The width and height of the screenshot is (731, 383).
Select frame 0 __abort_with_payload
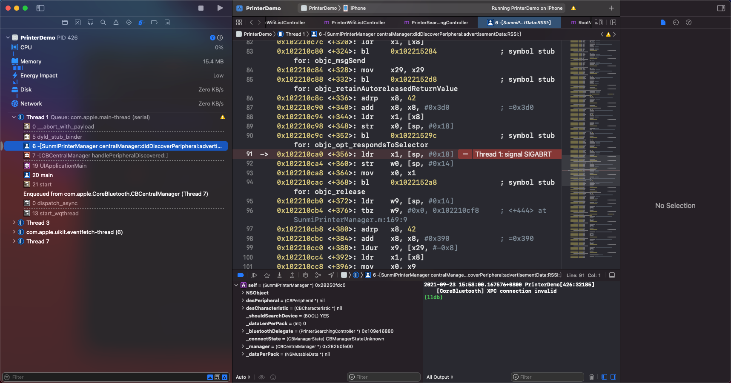(x=63, y=126)
